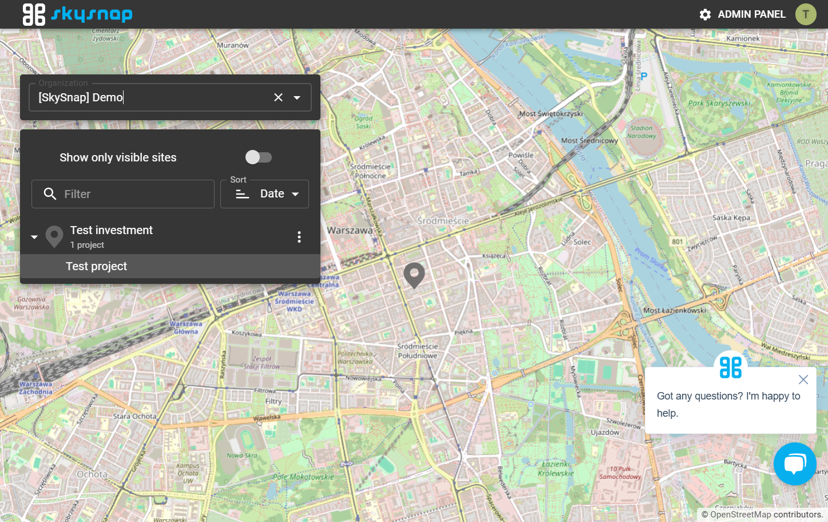This screenshot has width=828, height=522.
Task: Click the 'Got any questions?' chat message
Action: 728,404
